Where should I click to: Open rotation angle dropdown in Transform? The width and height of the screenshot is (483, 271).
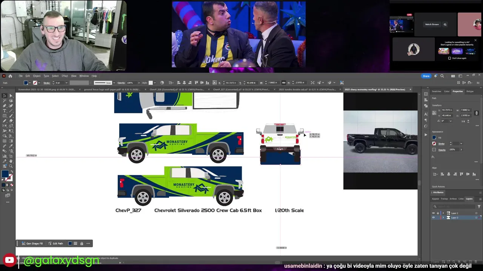click(451, 121)
